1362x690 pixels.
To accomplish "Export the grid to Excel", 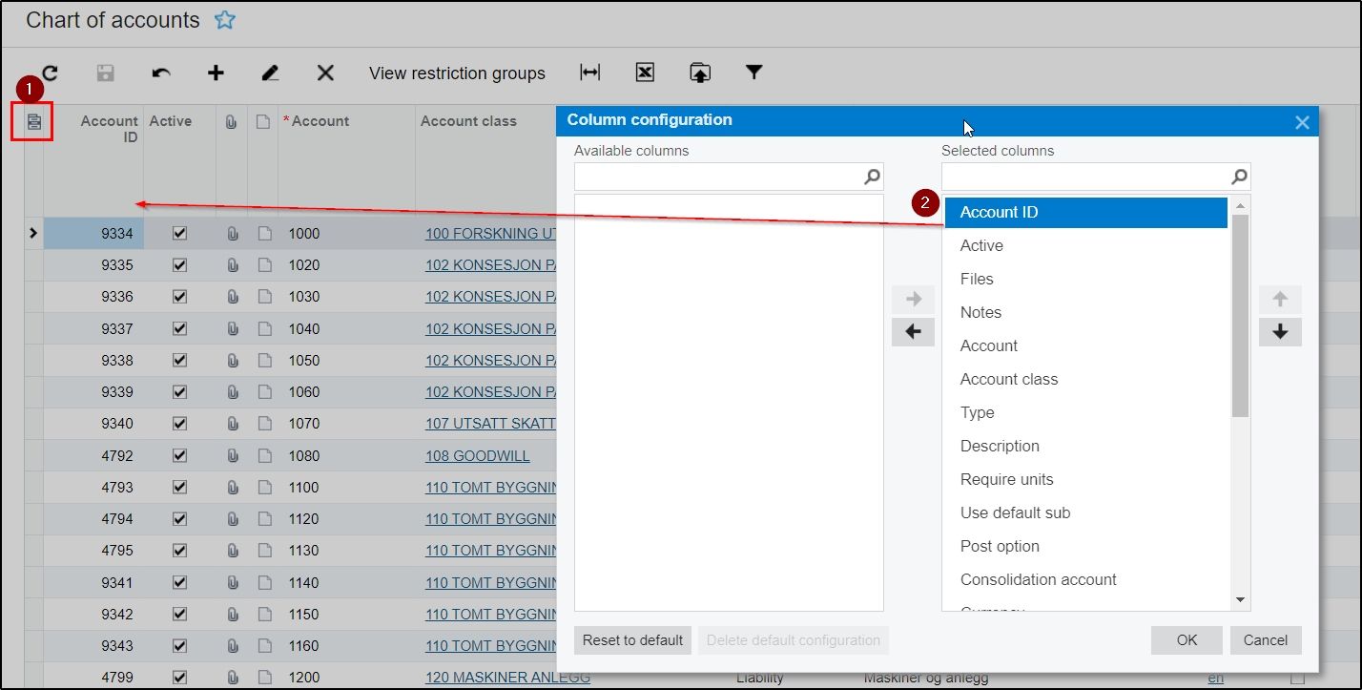I will tap(645, 73).
